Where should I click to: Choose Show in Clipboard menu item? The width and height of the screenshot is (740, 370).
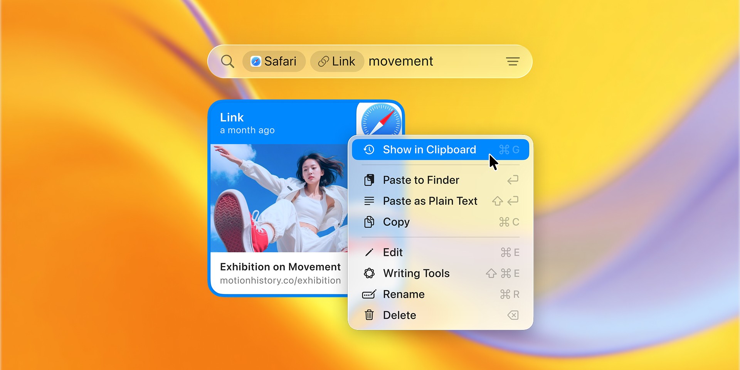440,150
